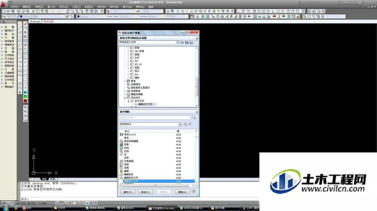The image size is (377, 211).
Task: Open the 文件(F) menu
Action: coord(14,7)
